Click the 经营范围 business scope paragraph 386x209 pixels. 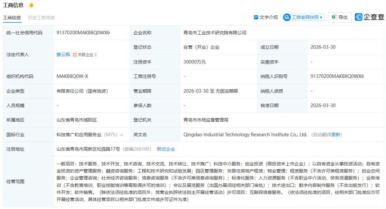[218, 182]
